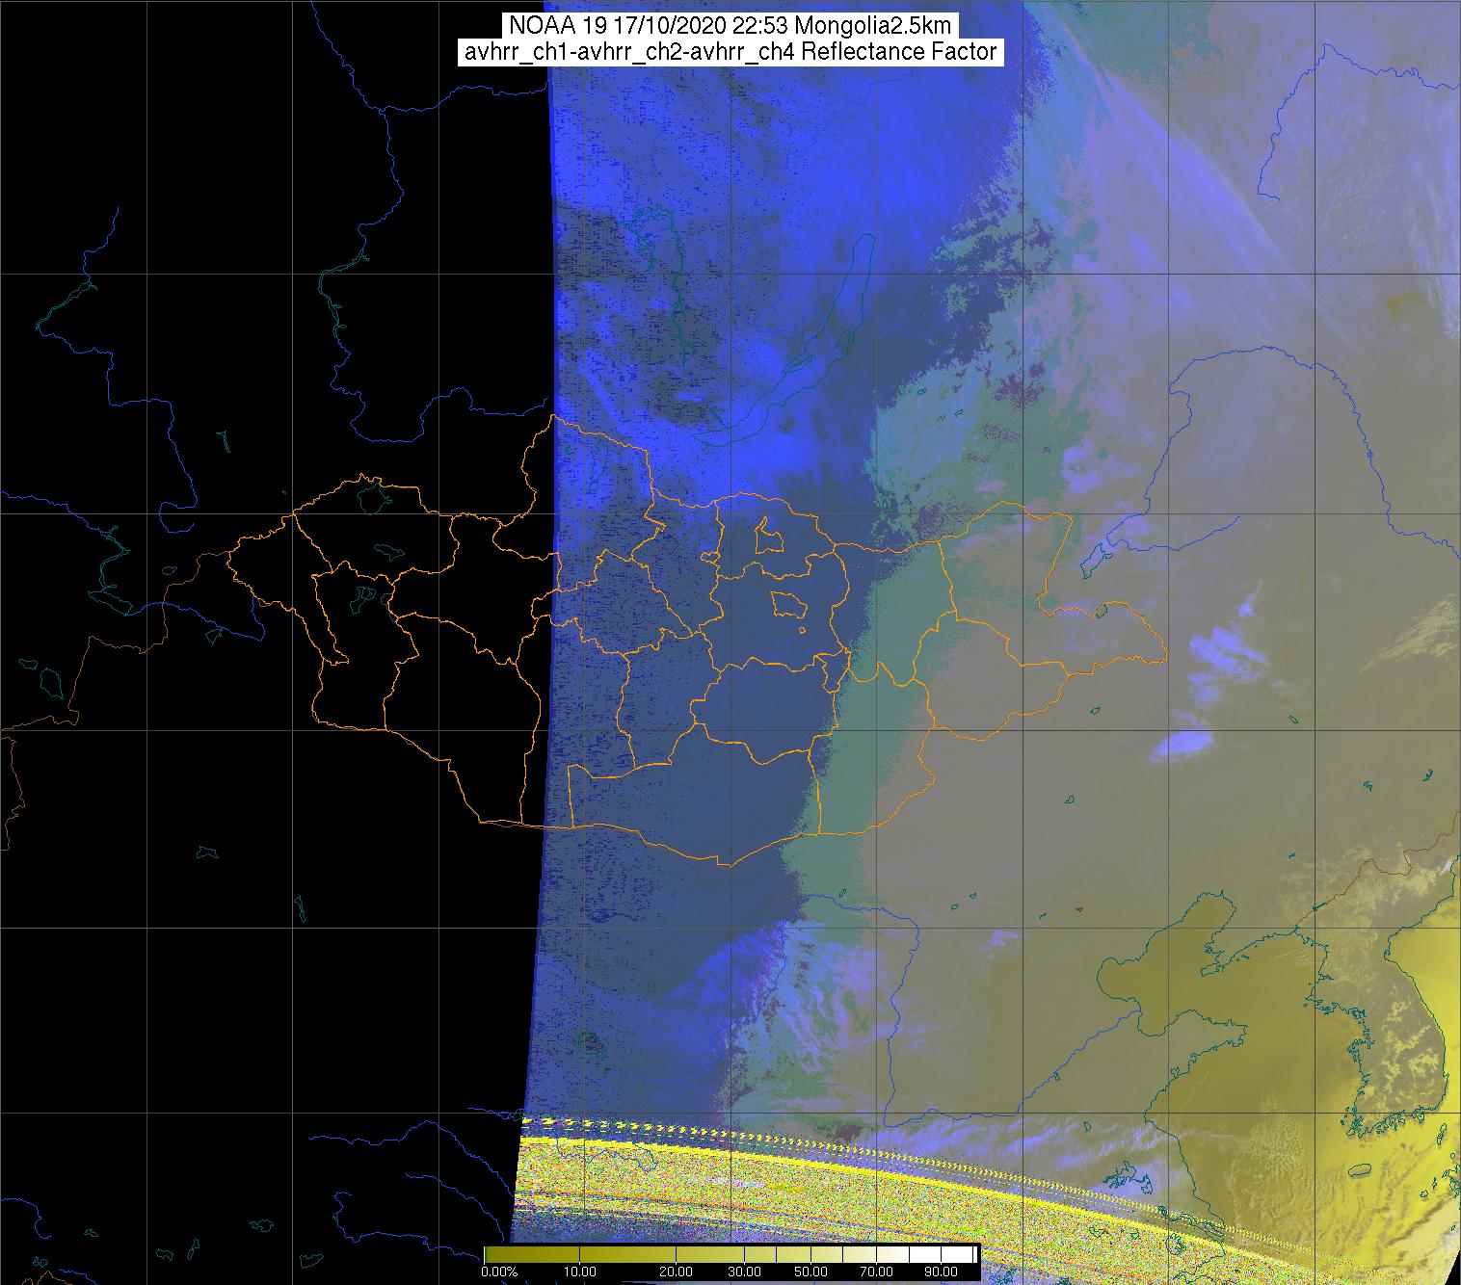Click the "30.00" label on the color scale
Screen dimensions: 1461x1285
point(745,1272)
